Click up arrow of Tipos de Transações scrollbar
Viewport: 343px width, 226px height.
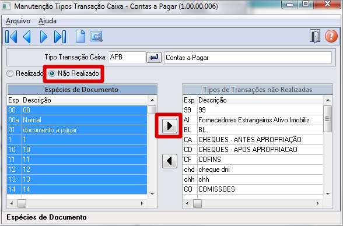click(x=328, y=100)
